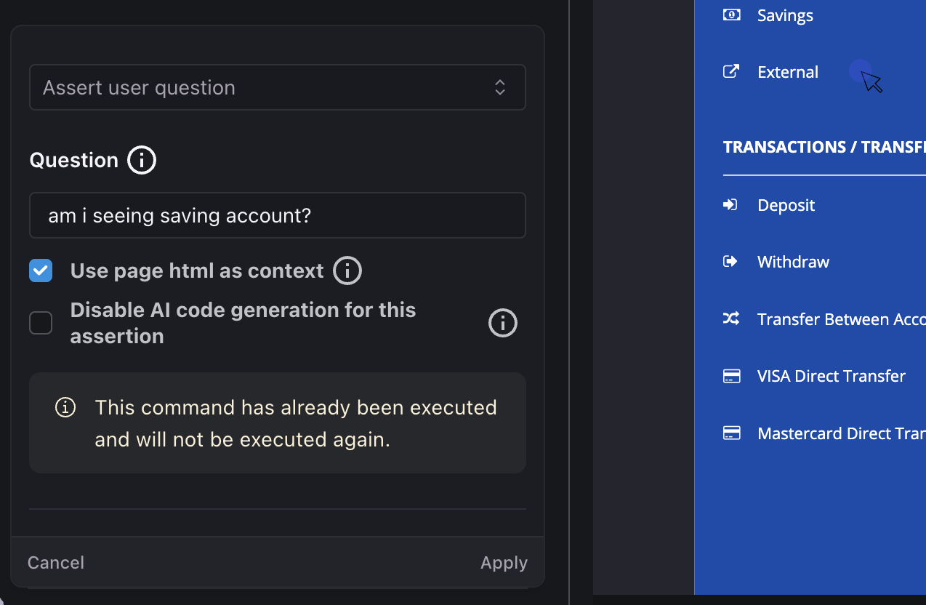
Task: Click the info icon beside page html option
Action: tap(347, 271)
